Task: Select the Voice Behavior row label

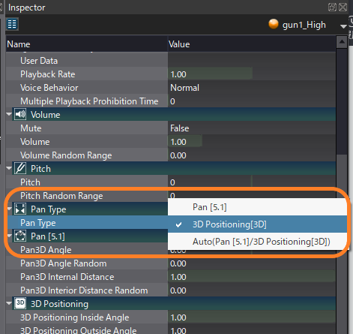Action: [49, 88]
